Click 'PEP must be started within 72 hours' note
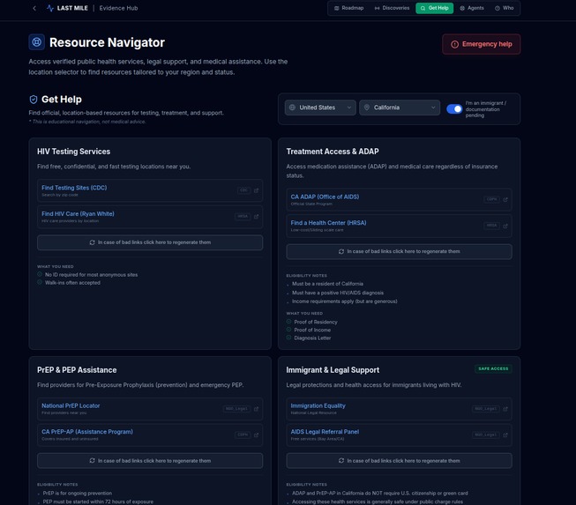 98,501
